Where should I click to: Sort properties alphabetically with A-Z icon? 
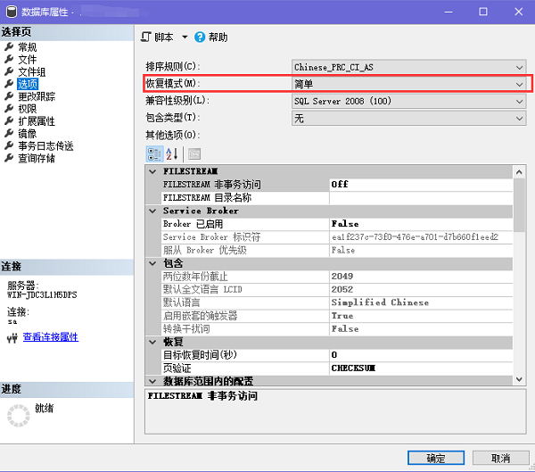pyautogui.click(x=173, y=153)
